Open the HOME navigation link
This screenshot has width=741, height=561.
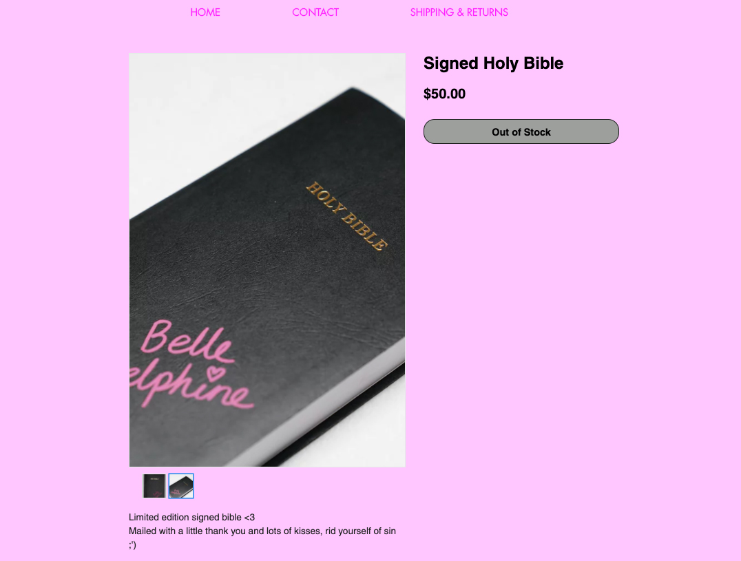pyautogui.click(x=205, y=12)
